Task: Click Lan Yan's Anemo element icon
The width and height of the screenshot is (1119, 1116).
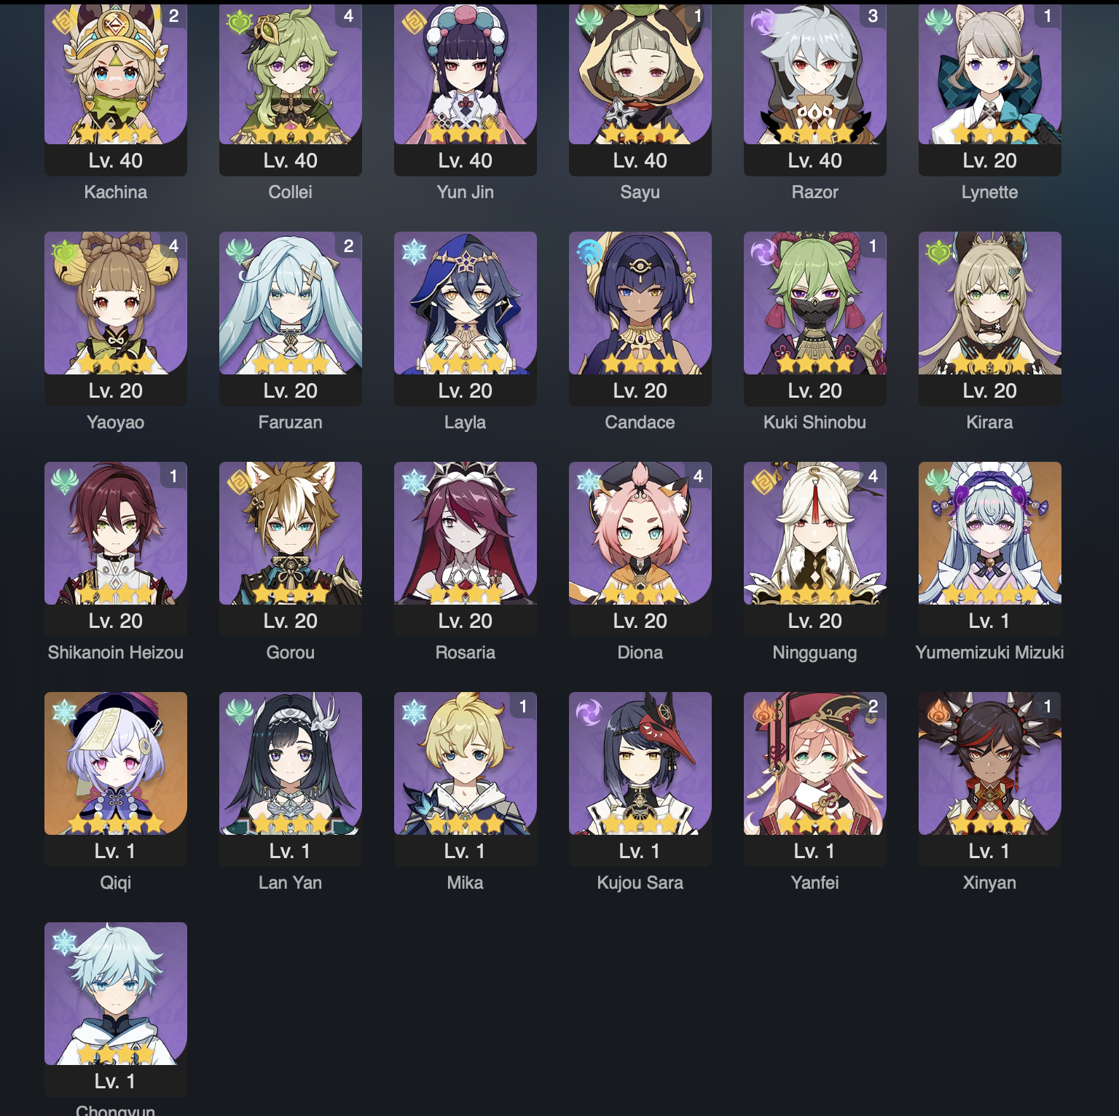Action: (239, 712)
